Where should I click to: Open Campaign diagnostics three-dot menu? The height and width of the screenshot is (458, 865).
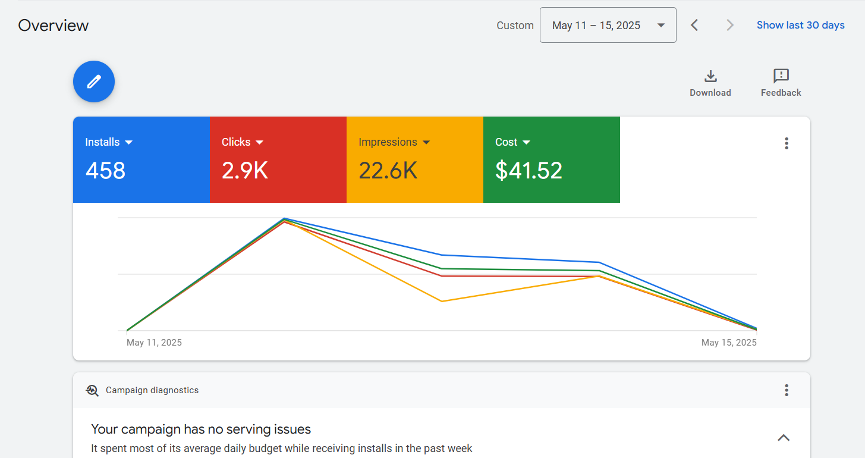click(786, 390)
